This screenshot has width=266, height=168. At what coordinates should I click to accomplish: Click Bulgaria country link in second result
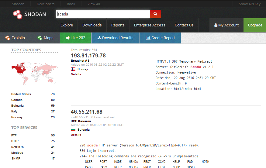click(x=84, y=130)
